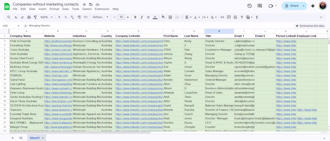This screenshot has width=330, height=141.
Task: Insert a link
Action: 222,17
